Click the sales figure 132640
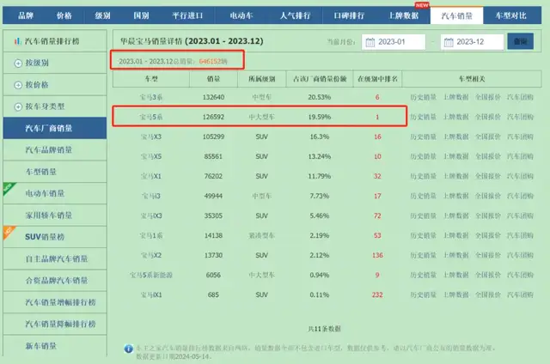 [x=213, y=97]
